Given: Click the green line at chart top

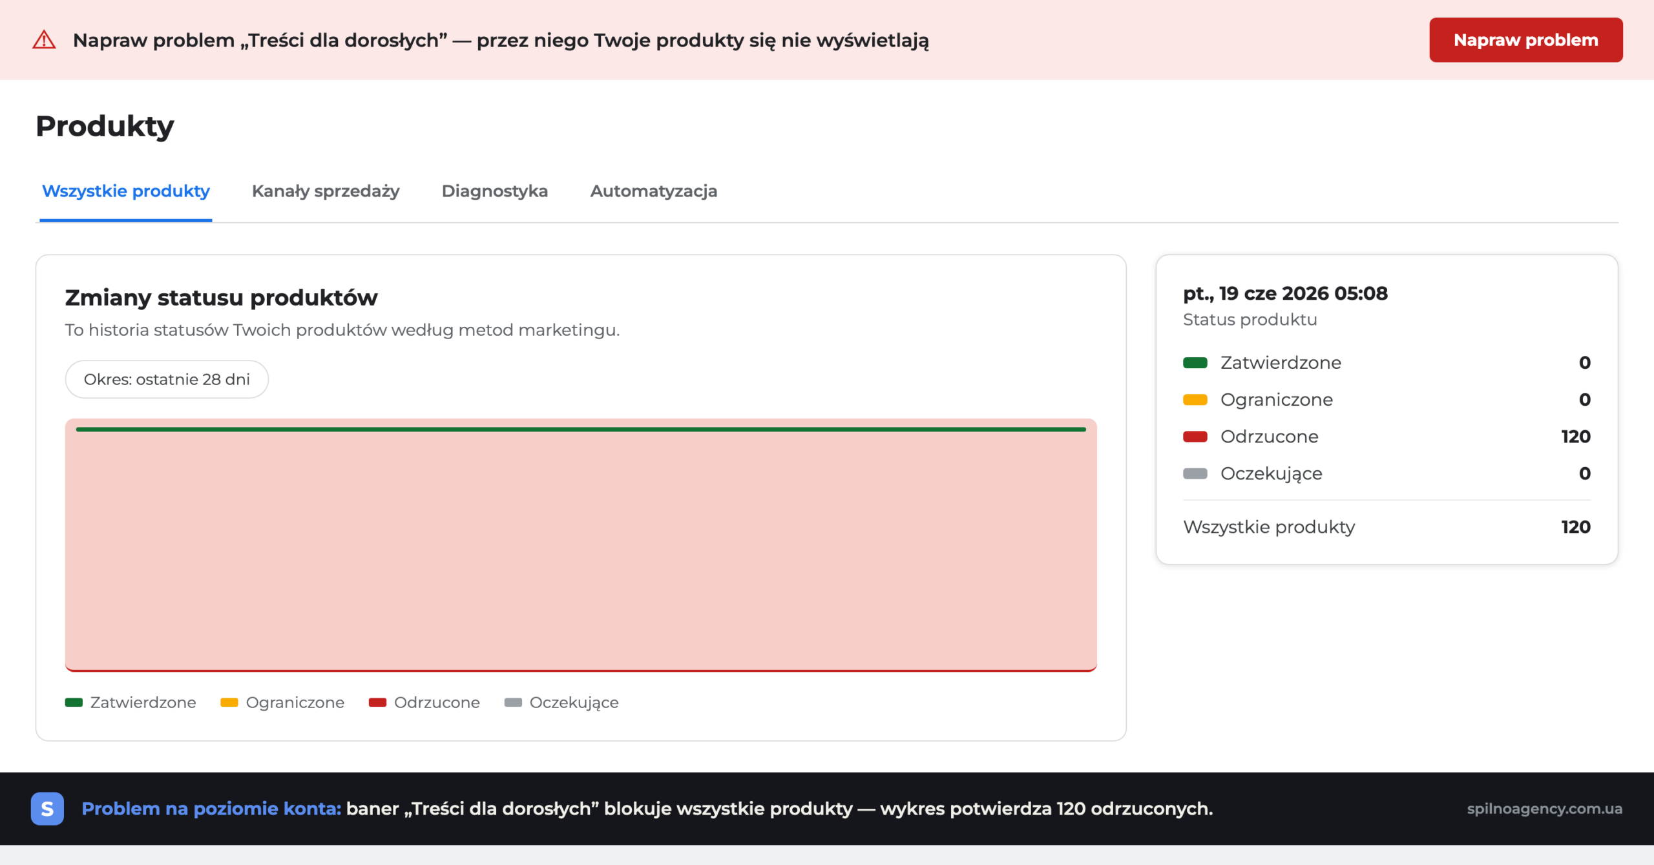Looking at the screenshot, I should coord(581,429).
